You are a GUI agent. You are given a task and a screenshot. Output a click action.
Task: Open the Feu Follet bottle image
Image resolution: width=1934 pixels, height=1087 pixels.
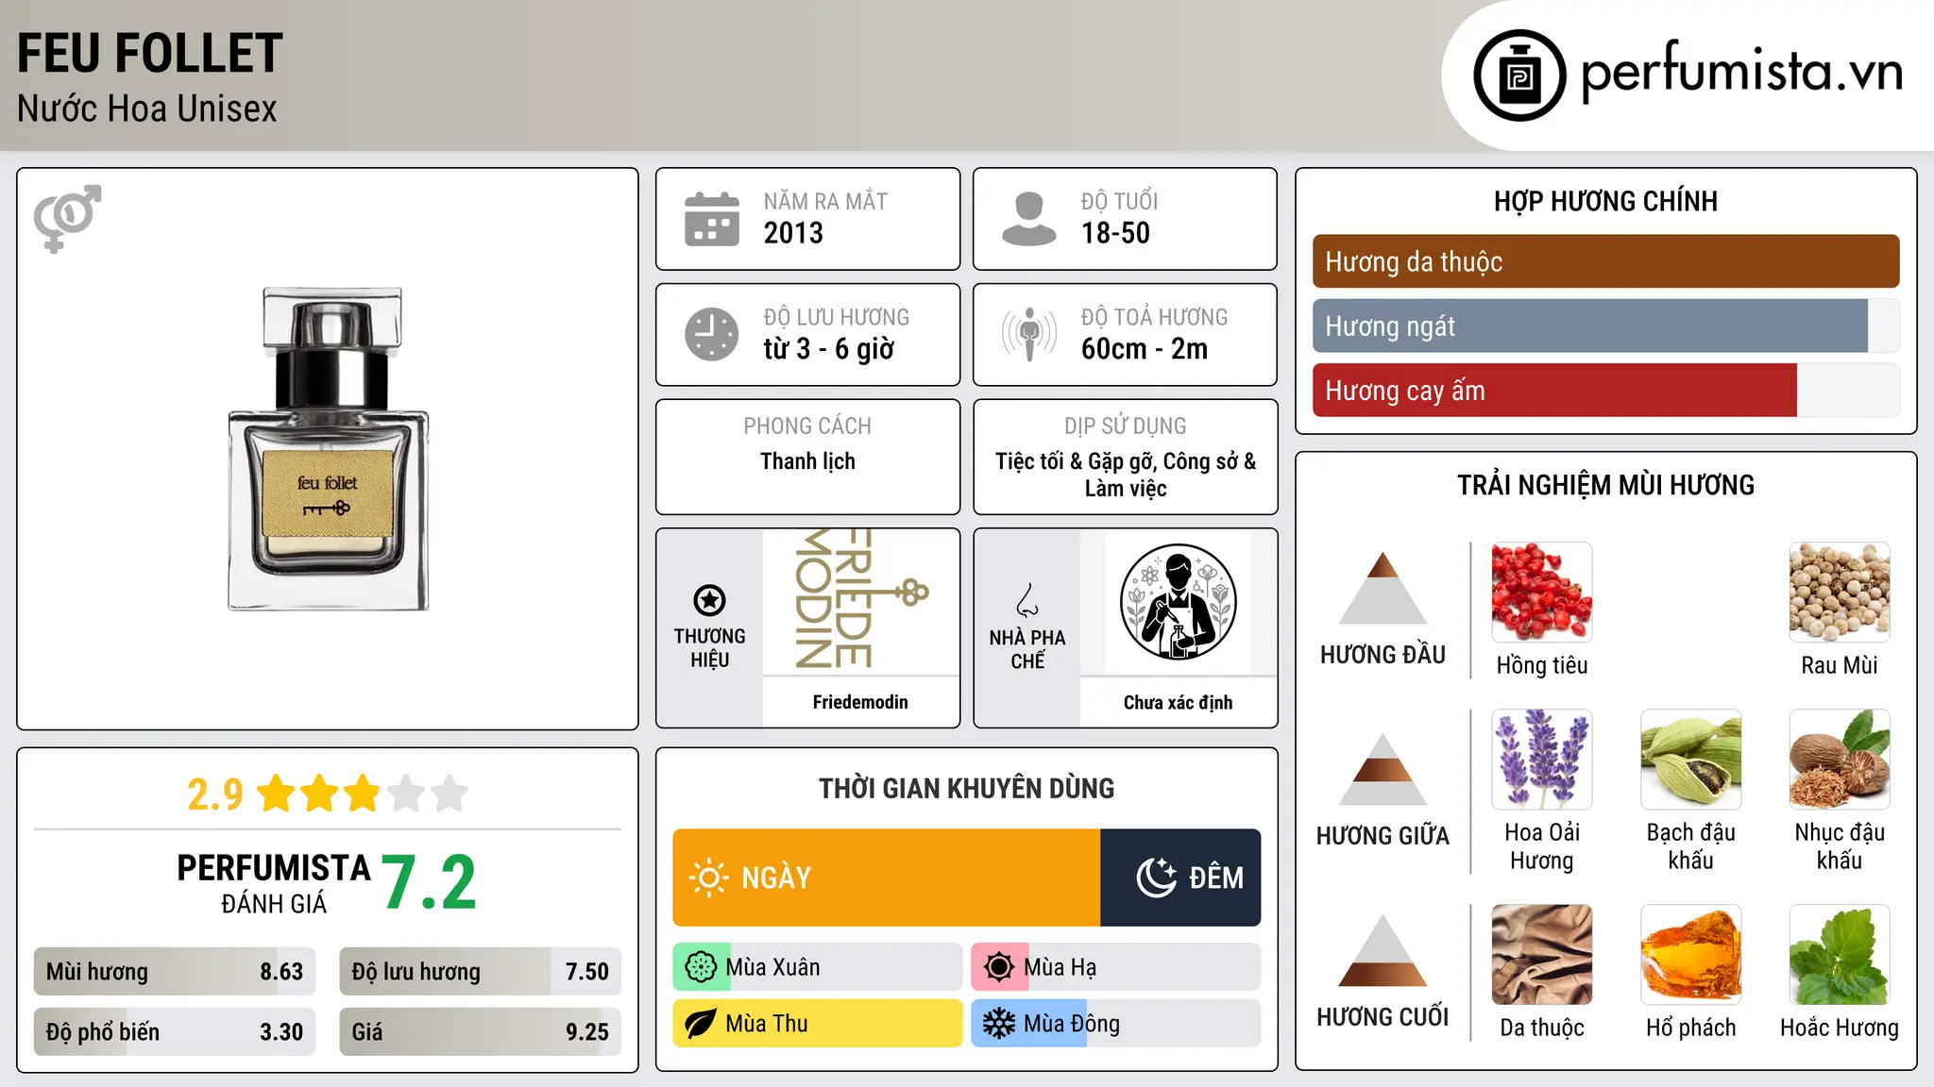[328, 449]
